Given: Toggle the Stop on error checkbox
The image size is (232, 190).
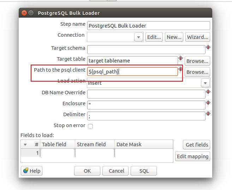Looking at the screenshot, I should (90, 126).
